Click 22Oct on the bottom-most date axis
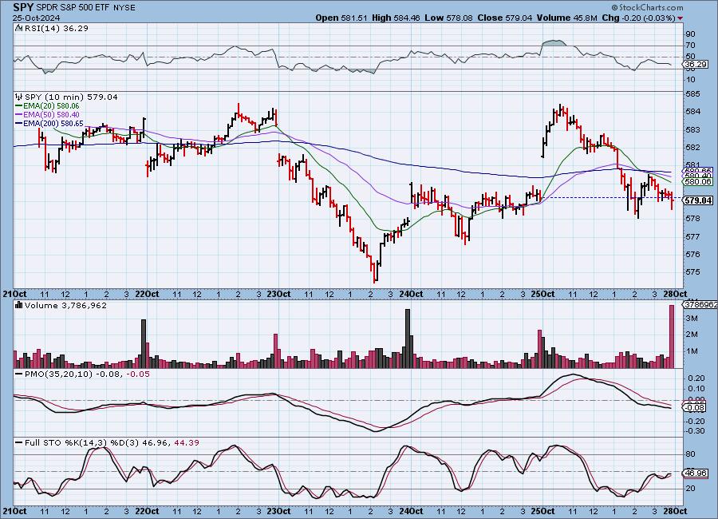Image resolution: width=718 pixels, height=519 pixels. 148,511
